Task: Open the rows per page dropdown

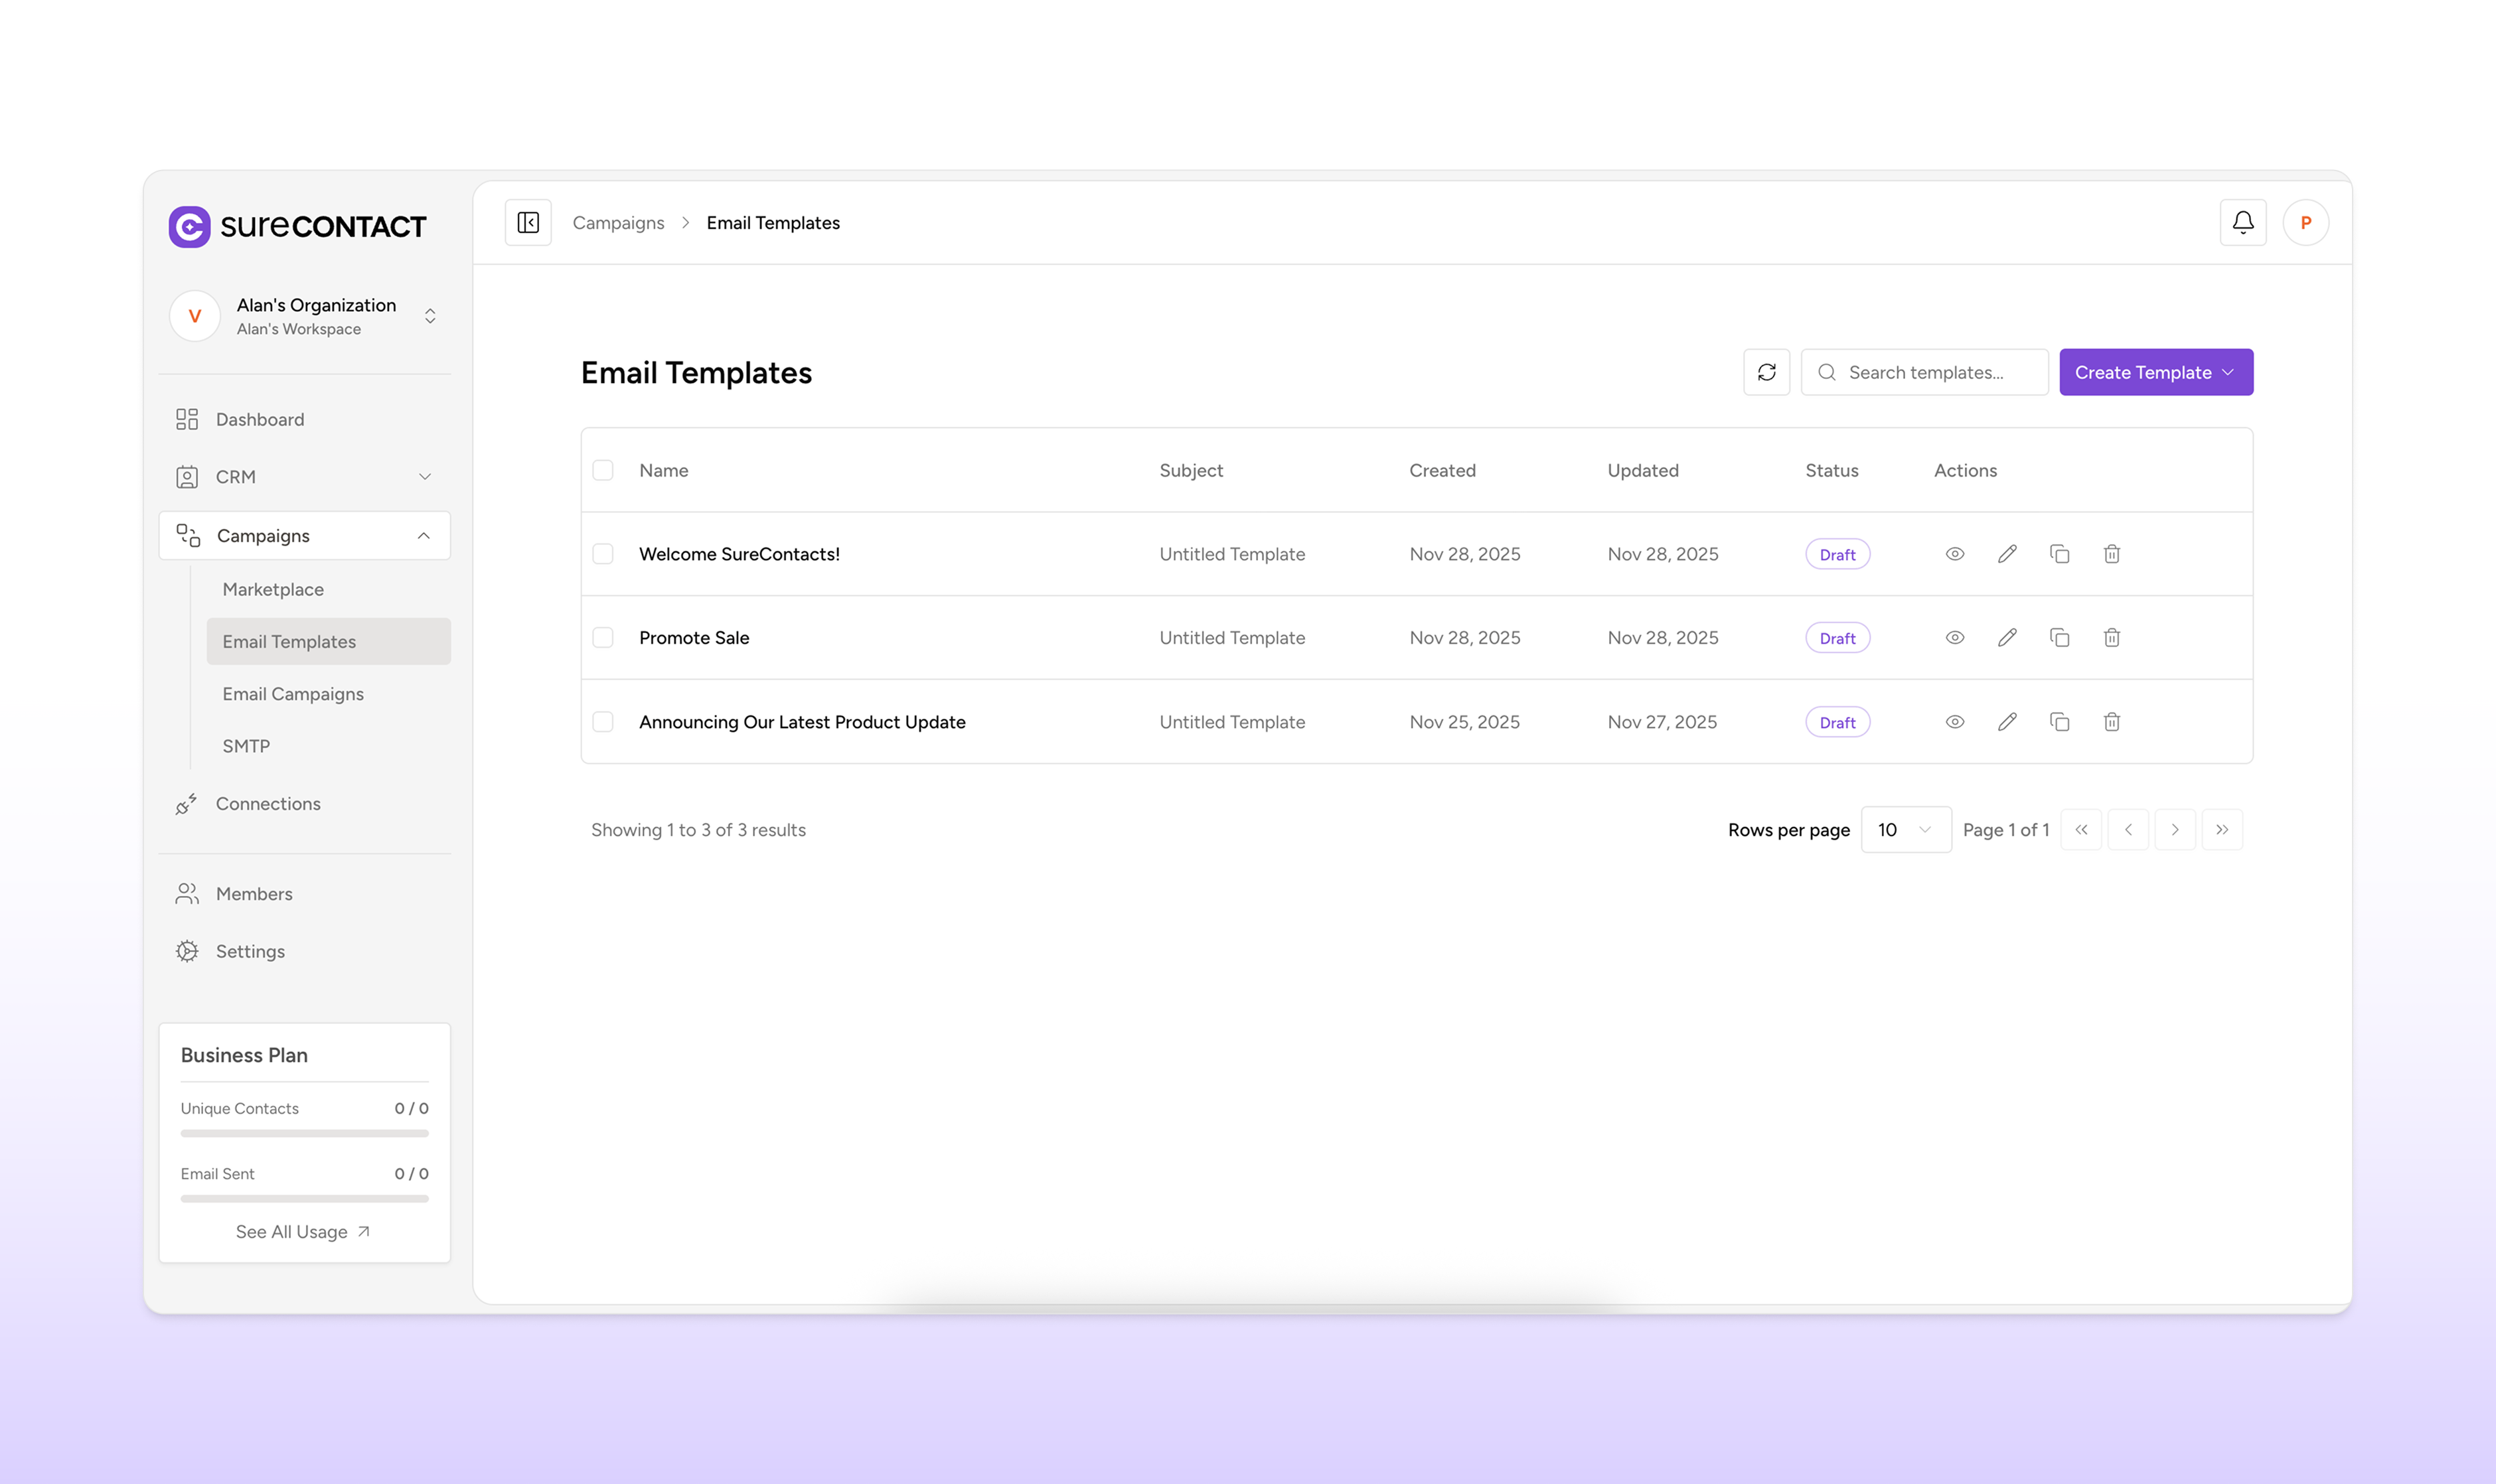Action: coord(1905,829)
